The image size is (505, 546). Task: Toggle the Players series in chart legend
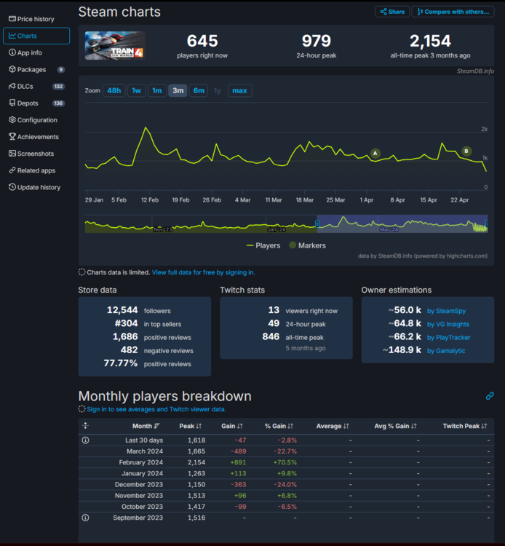pos(263,245)
